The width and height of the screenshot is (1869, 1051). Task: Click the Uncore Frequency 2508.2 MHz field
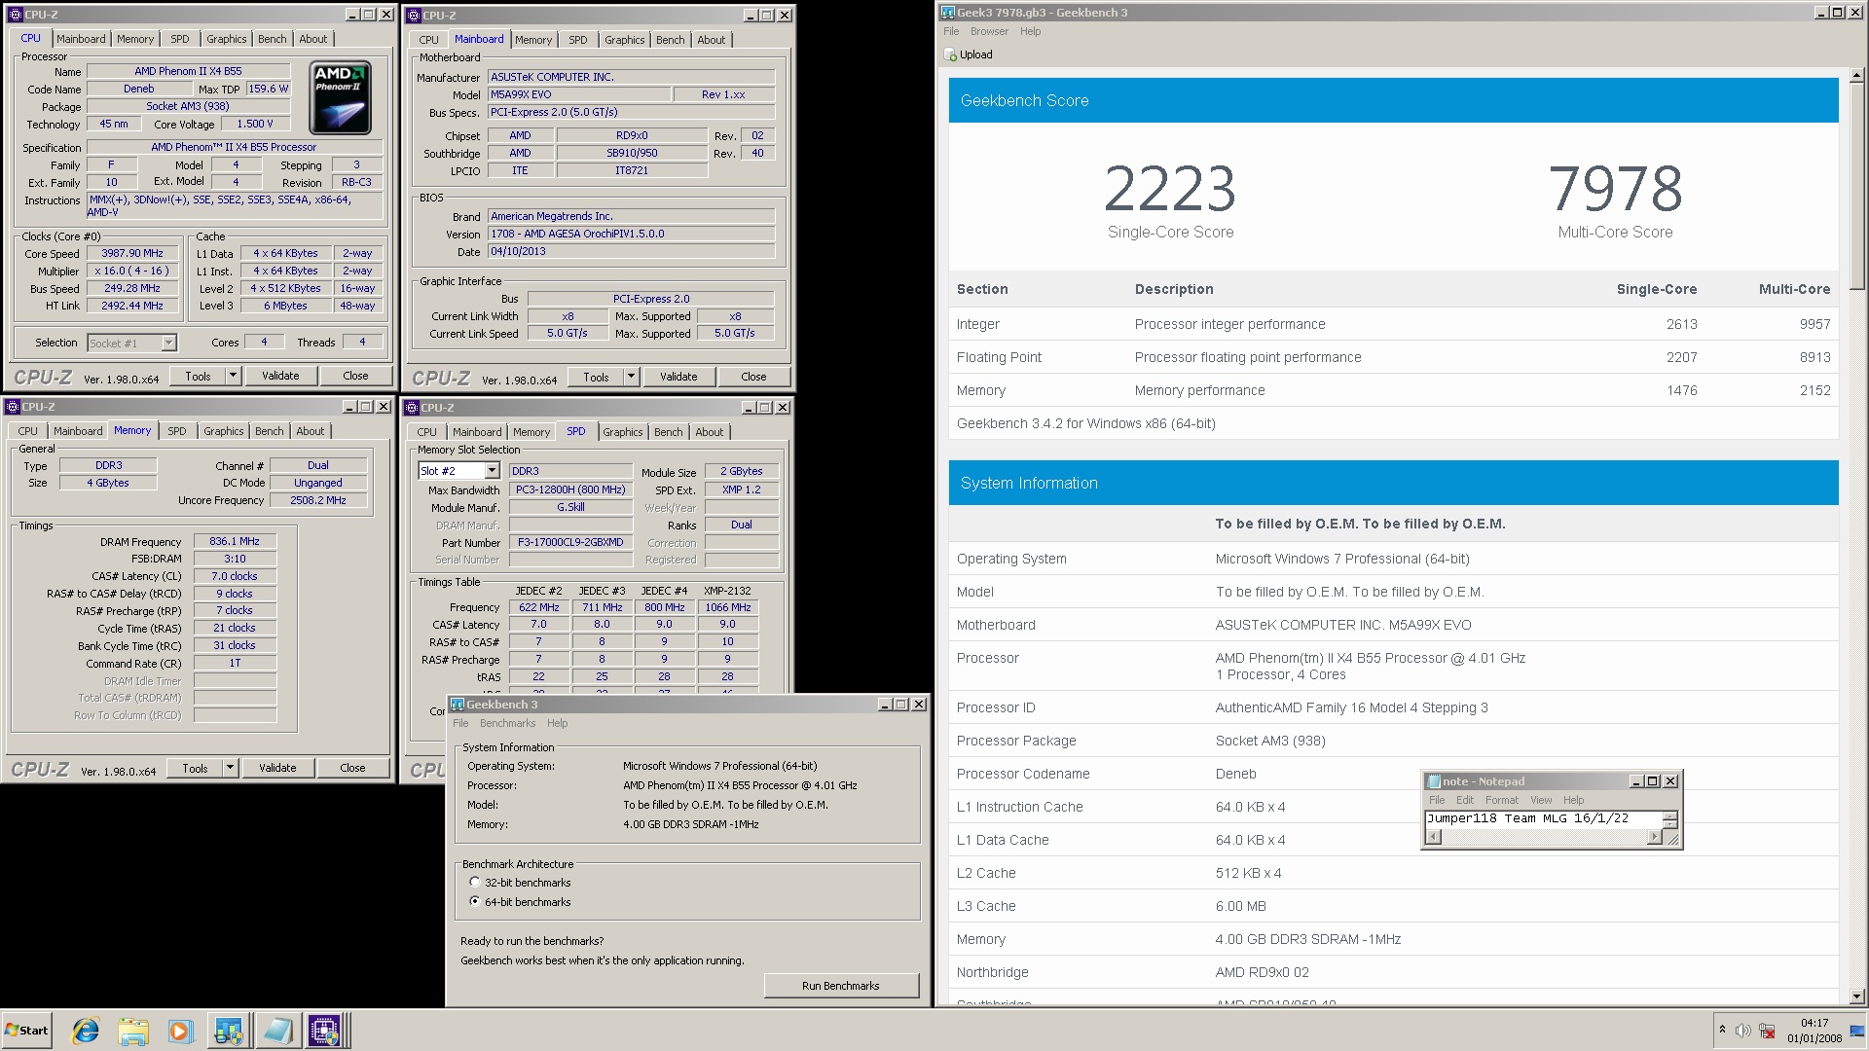(x=318, y=500)
